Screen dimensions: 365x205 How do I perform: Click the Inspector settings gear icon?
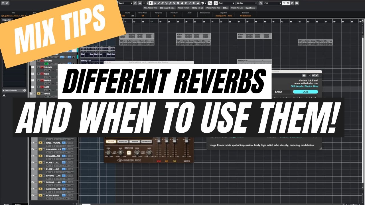[4, 95]
